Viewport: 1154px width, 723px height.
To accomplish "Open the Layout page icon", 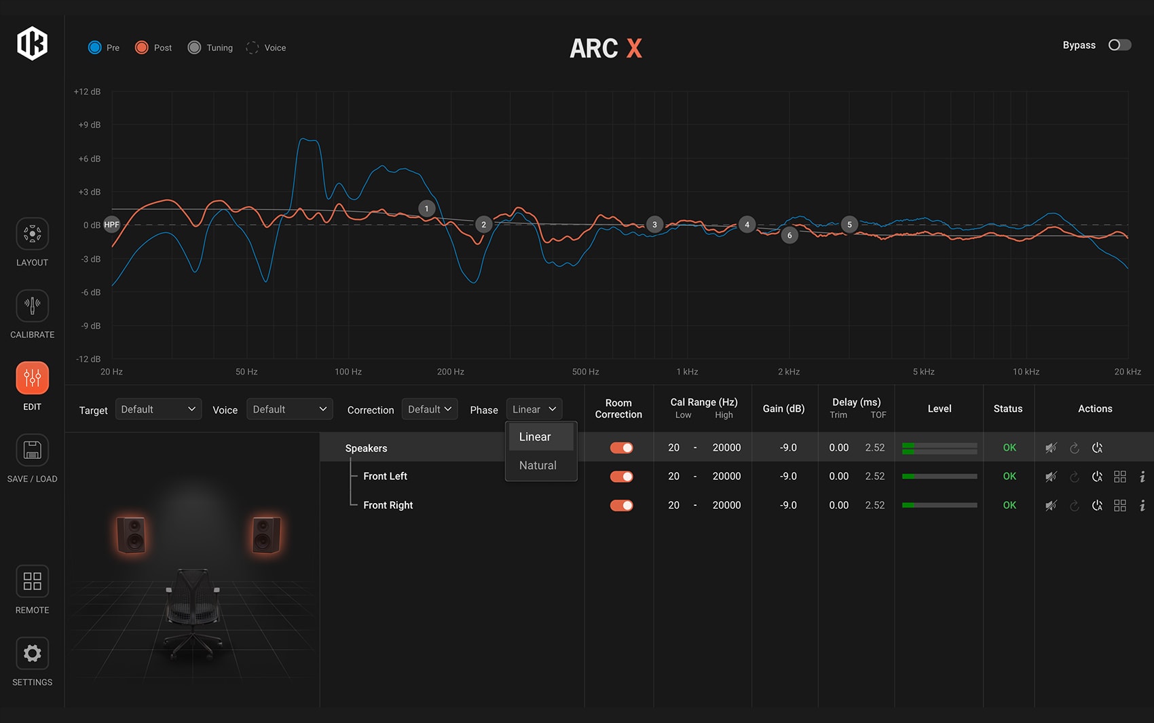I will tap(32, 234).
